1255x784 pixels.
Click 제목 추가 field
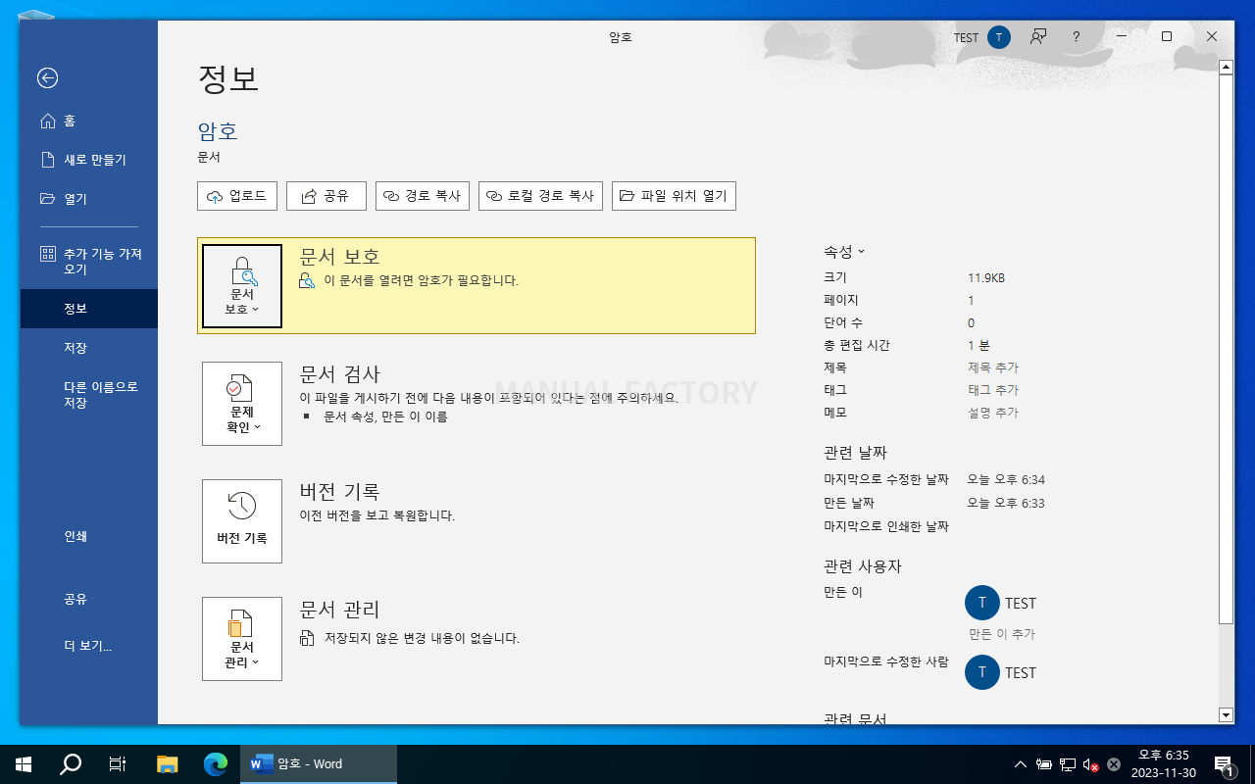click(993, 367)
